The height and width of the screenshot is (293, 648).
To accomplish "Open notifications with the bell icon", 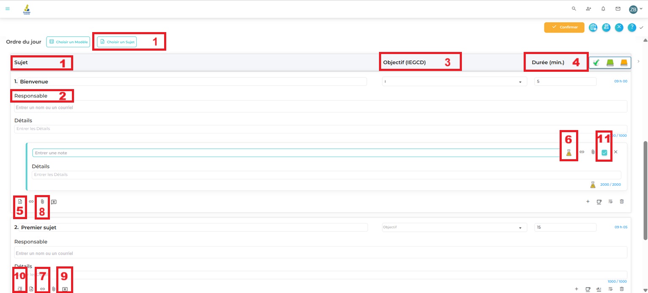I will coord(603,8).
